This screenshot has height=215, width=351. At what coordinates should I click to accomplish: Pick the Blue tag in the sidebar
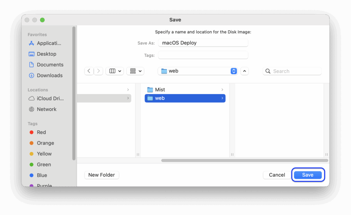tap(38, 175)
